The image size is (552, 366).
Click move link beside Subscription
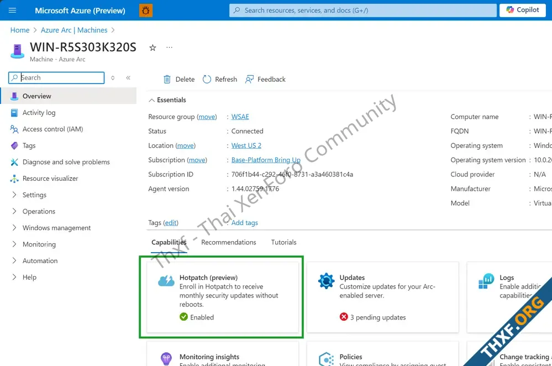click(x=197, y=160)
